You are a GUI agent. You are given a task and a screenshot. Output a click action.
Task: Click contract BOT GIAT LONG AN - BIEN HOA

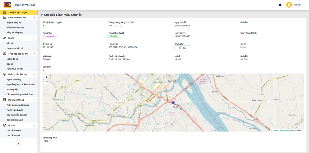pyautogui.click(x=123, y=47)
